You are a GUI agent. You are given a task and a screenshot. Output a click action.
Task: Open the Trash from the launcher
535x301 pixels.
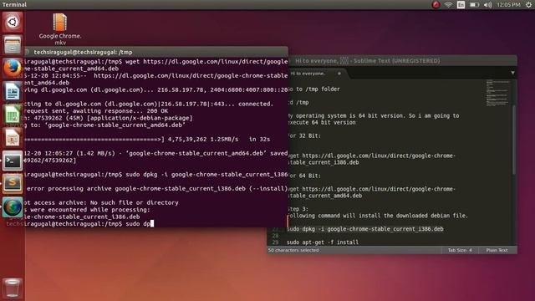[13, 288]
